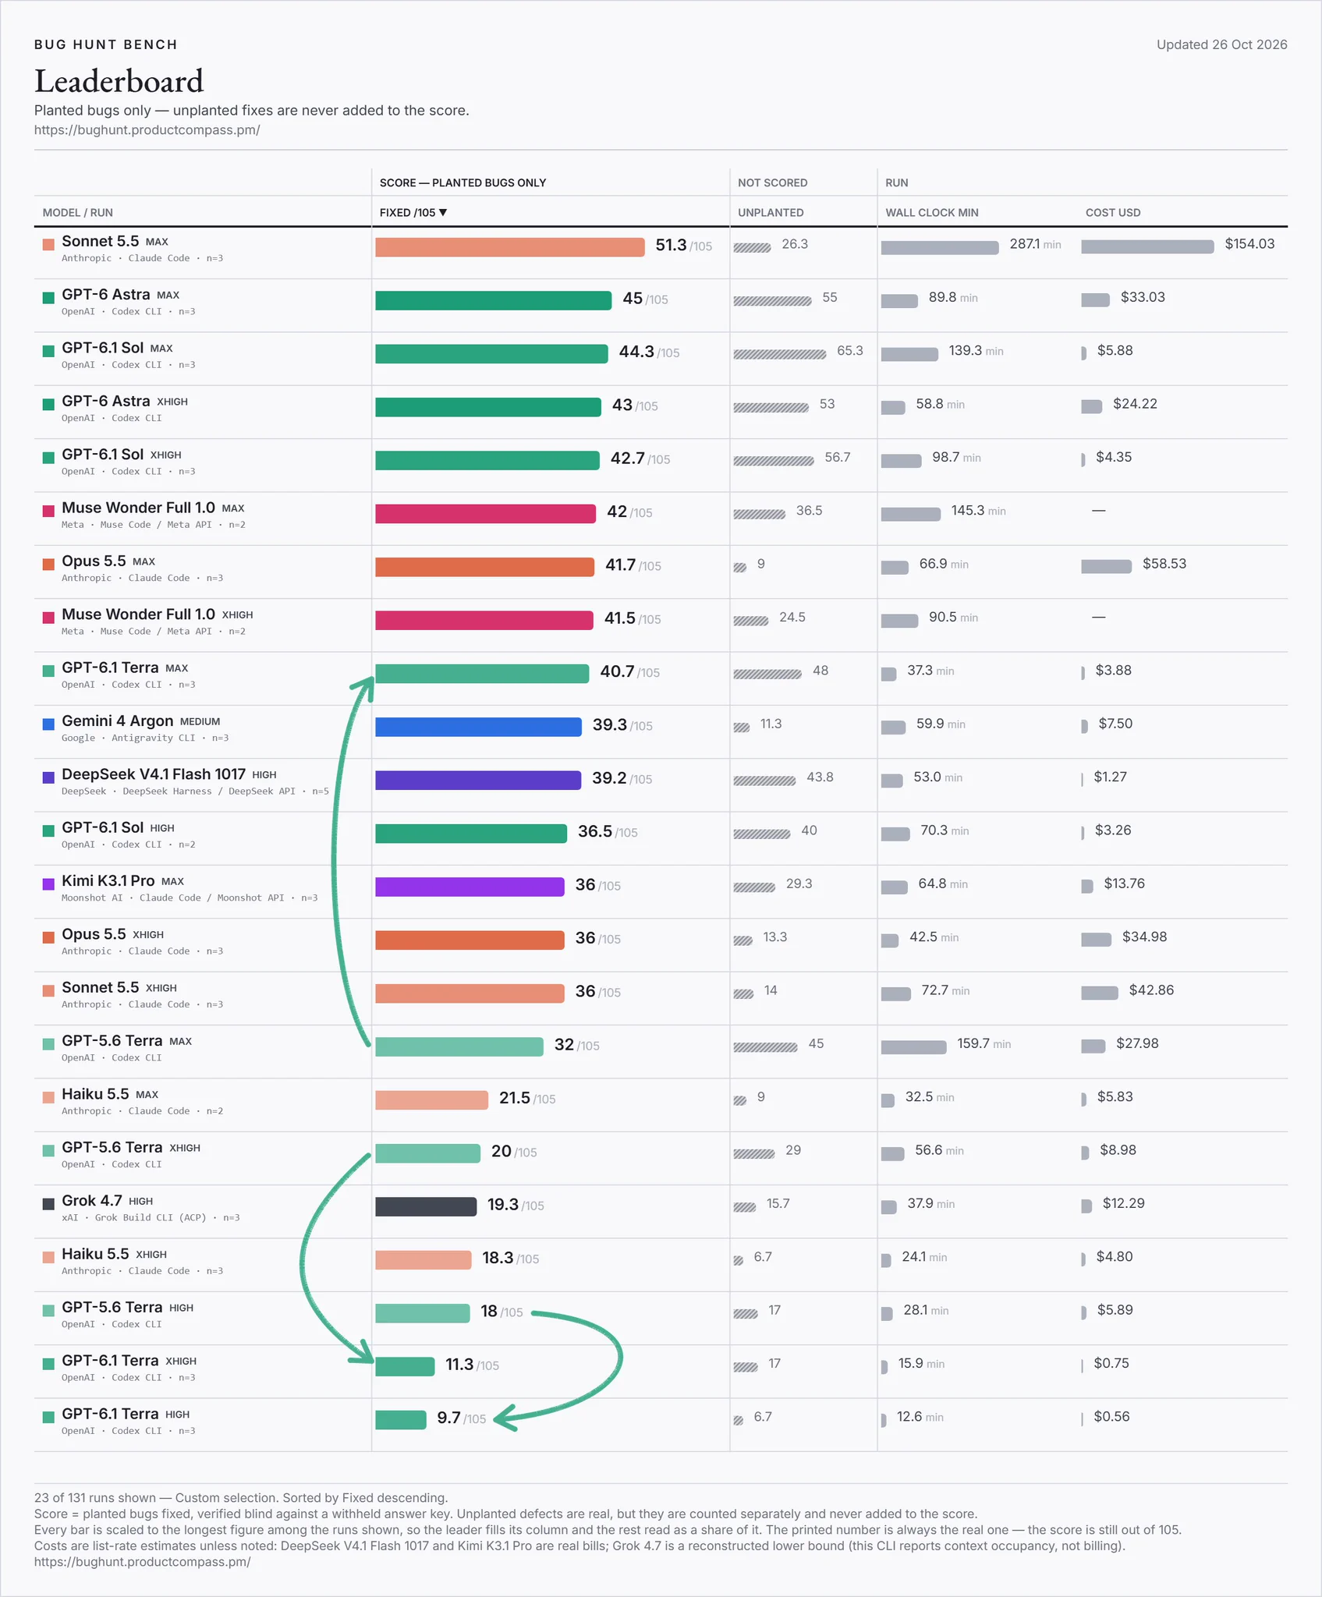Click the Leaderboard page title
This screenshot has width=1322, height=1597.
(119, 81)
